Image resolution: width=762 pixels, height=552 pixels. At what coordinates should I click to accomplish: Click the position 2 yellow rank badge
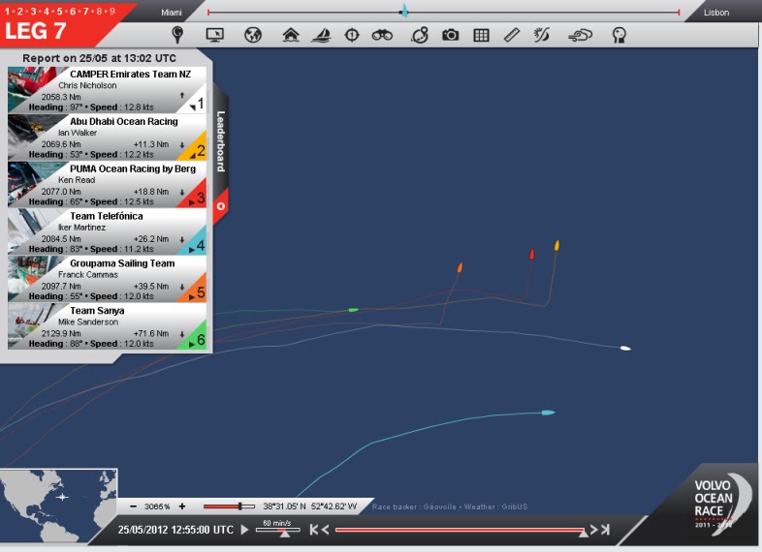(x=199, y=150)
